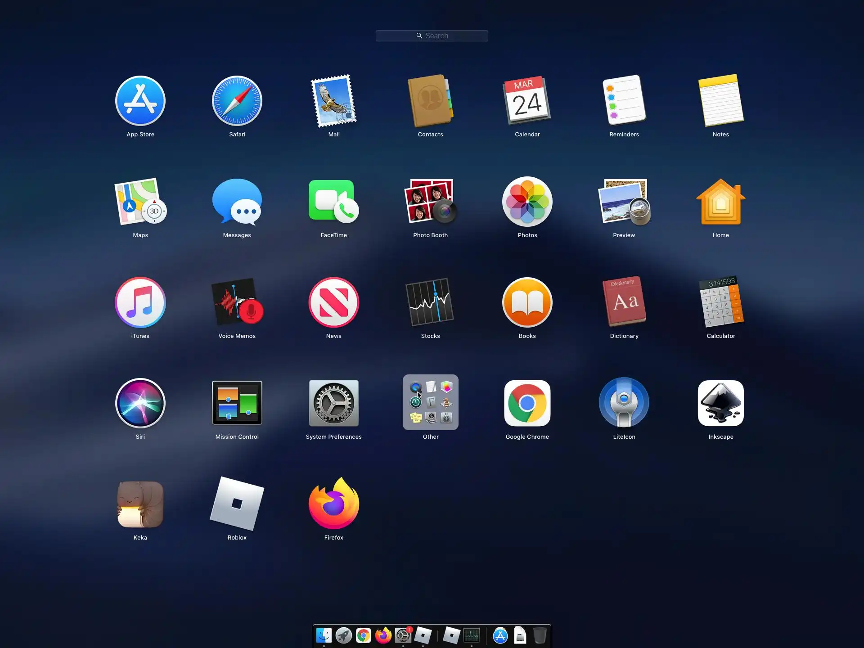Open the Dictionary app
This screenshot has height=648, width=864.
(x=624, y=302)
